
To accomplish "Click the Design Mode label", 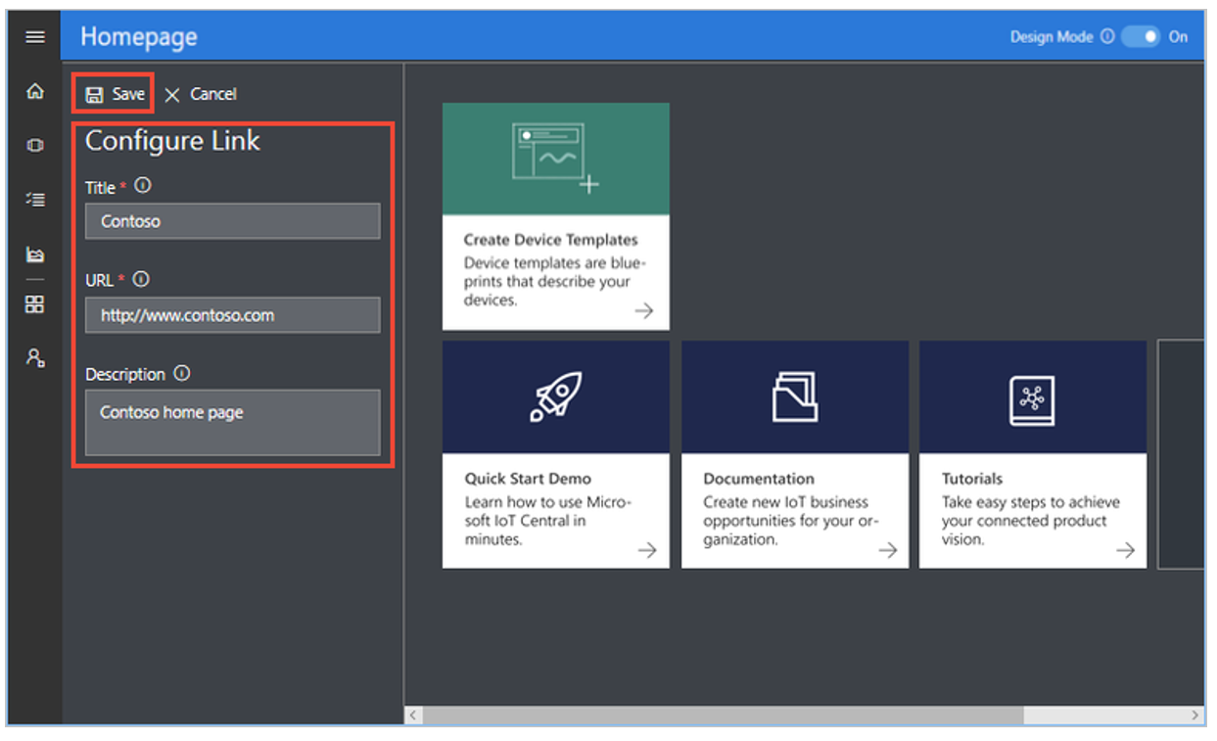I will pos(1052,37).
